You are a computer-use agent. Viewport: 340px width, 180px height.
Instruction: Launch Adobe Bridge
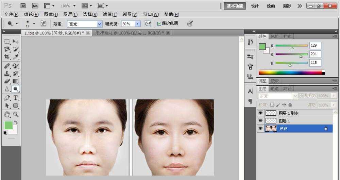coord(23,6)
